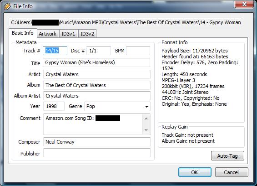
Task: Select the Basic Info tab
Action: click(x=23, y=33)
